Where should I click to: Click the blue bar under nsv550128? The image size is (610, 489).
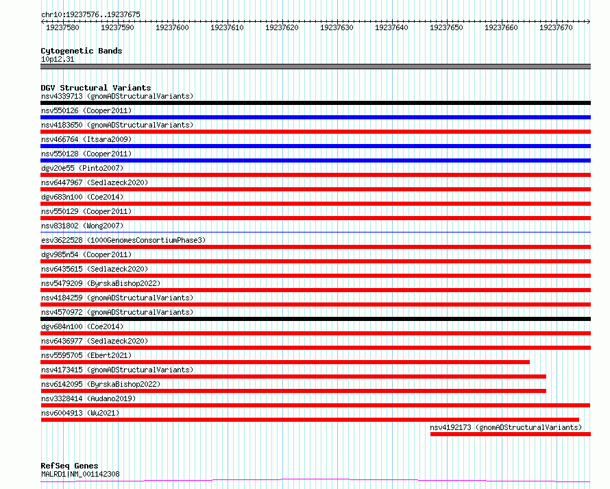click(315, 160)
